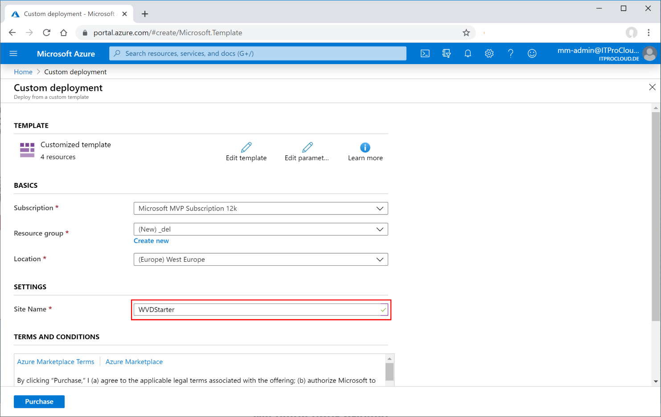The width and height of the screenshot is (661, 417).
Task: Switch to the Azure Marketplace Terms tab
Action: point(56,362)
